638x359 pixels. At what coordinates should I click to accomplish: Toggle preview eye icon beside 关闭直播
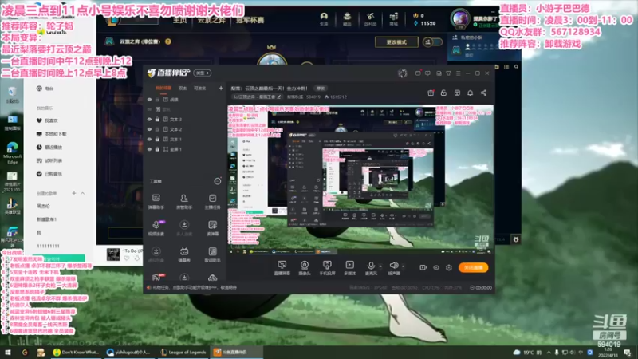(435, 267)
